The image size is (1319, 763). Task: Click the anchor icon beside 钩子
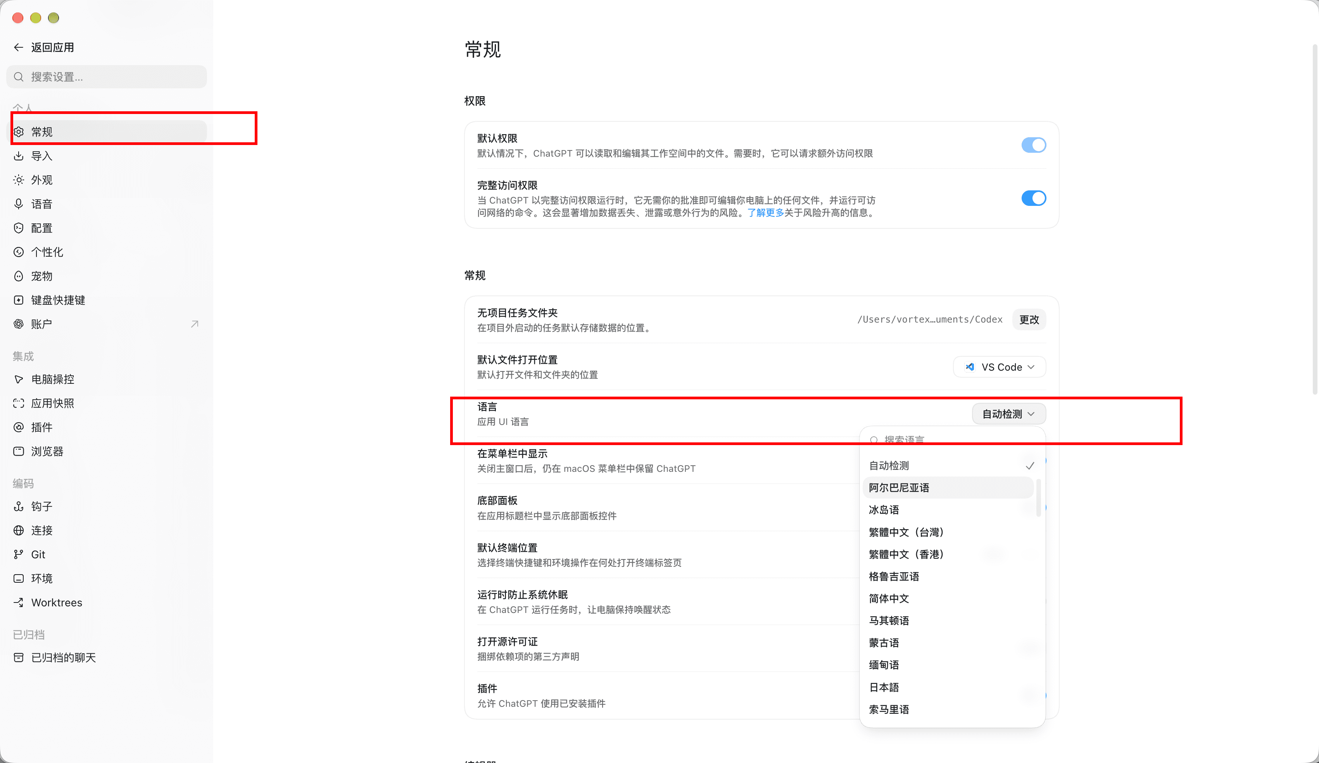click(18, 507)
